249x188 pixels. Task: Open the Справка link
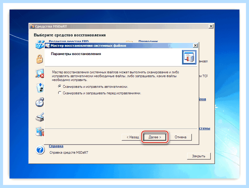pyautogui.click(x=56, y=146)
